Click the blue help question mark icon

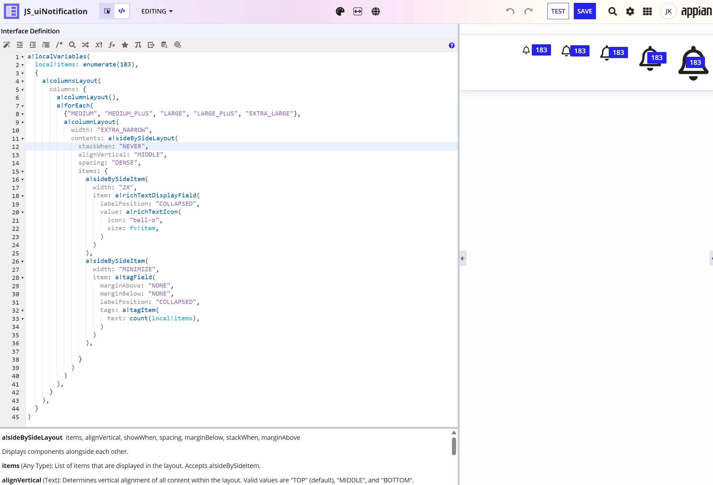click(x=452, y=46)
